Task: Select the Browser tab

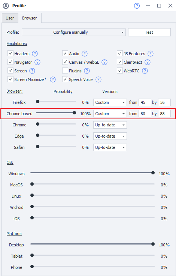Action: [30, 18]
